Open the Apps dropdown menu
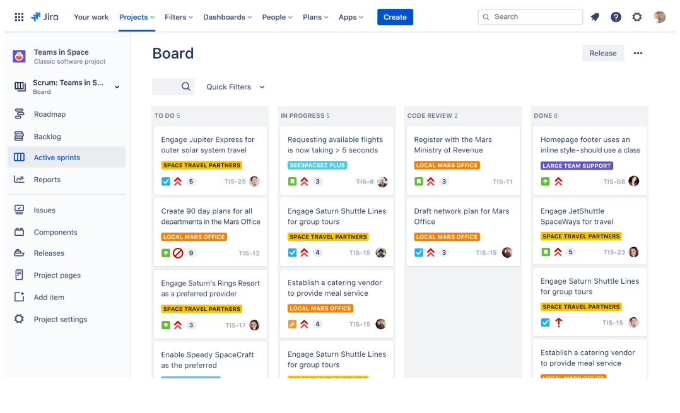 click(351, 17)
